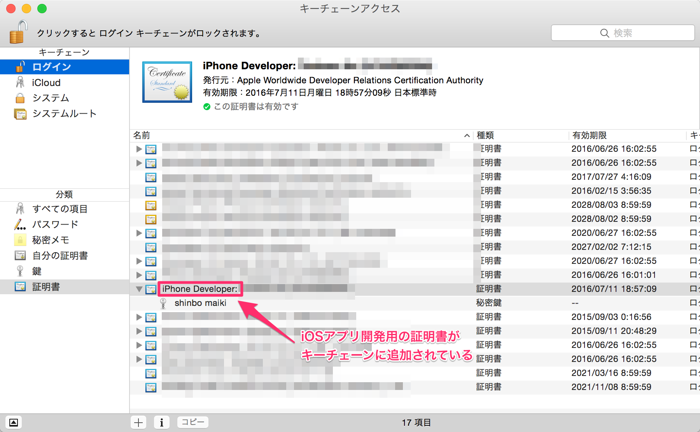
Task: Select the ログイン keychain's open-lock icon
Action: pyautogui.click(x=21, y=67)
